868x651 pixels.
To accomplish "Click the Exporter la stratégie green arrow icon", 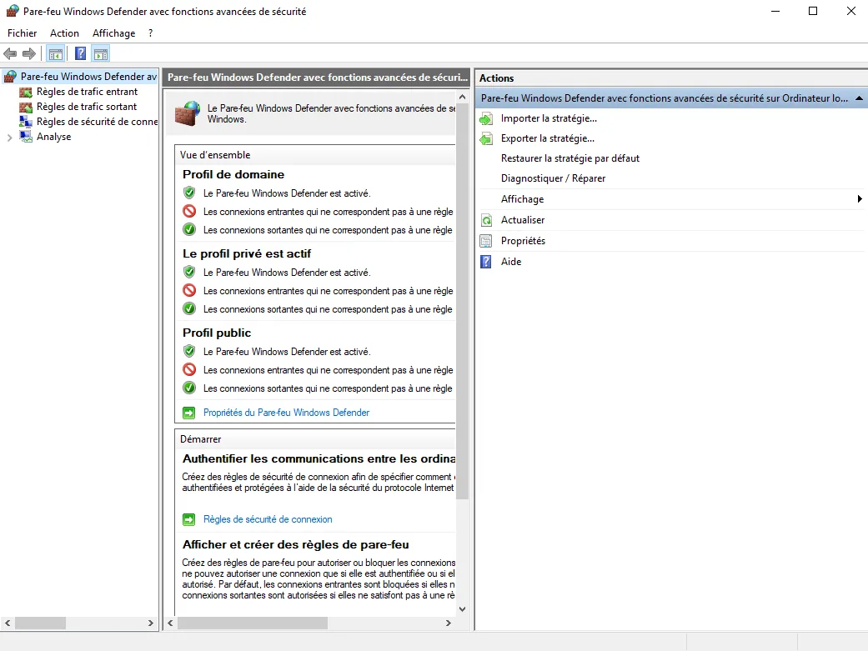I will (x=486, y=138).
